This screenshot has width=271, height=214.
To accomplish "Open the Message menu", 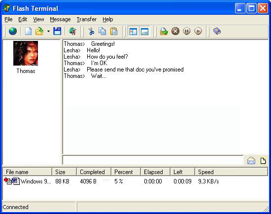I will [60, 19].
